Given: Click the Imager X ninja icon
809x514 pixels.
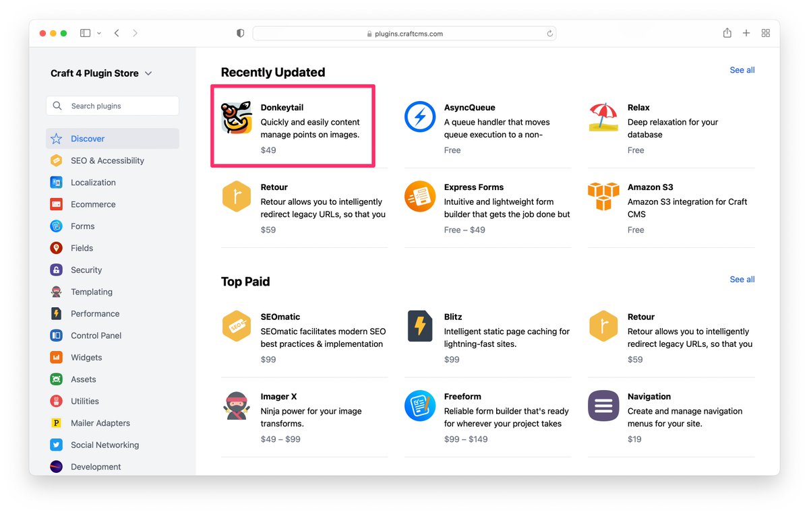Looking at the screenshot, I should tap(237, 406).
